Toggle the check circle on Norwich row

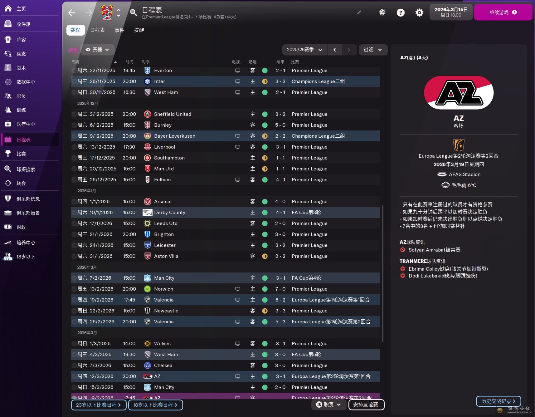(74, 289)
